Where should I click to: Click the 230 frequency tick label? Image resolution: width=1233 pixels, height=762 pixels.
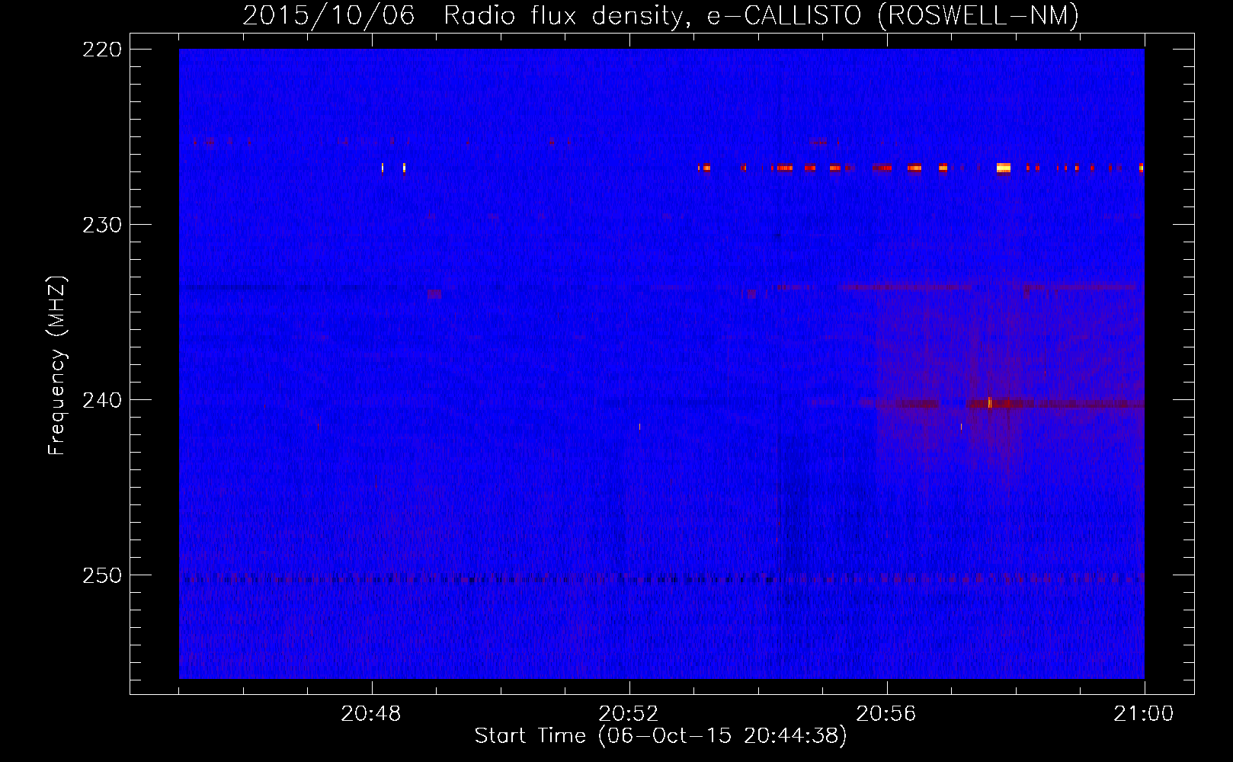[x=102, y=225]
